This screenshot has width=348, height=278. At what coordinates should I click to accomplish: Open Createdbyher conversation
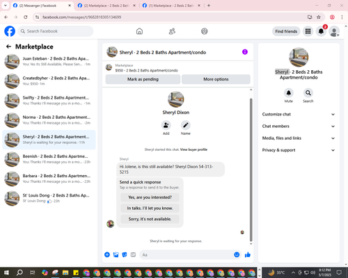(x=49, y=81)
